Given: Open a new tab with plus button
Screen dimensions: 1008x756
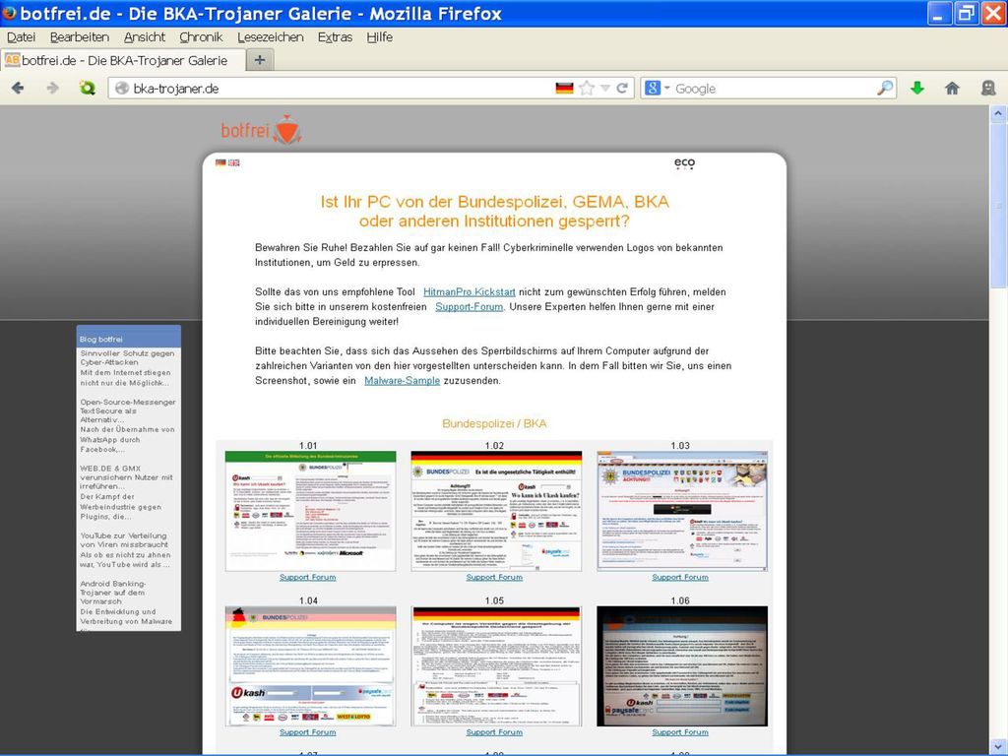Looking at the screenshot, I should (x=260, y=60).
